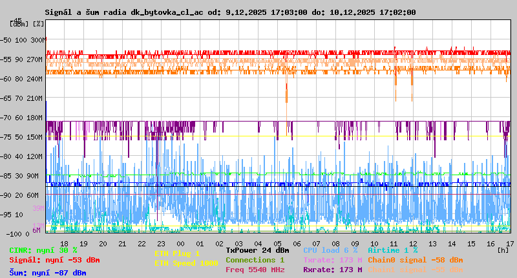
Task: Click the '-100 0' y-axis label
Action: (18, 234)
